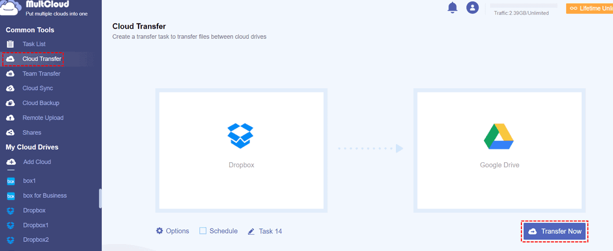613x251 pixels.
Task: Click the Dropbox label under source logo
Action: pos(241,165)
